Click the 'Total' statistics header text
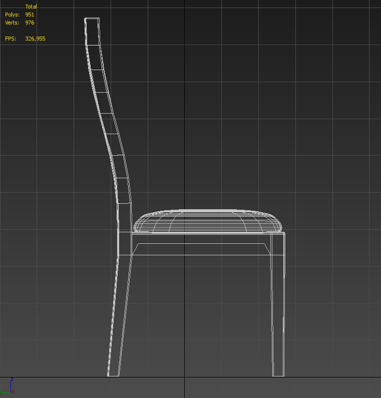Image resolution: width=381 pixels, height=398 pixels. [31, 7]
